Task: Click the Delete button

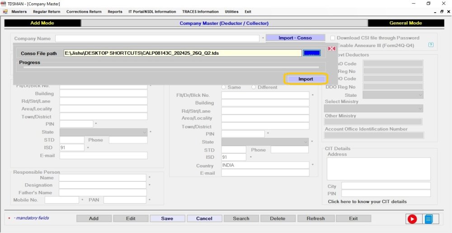Action: click(278, 218)
